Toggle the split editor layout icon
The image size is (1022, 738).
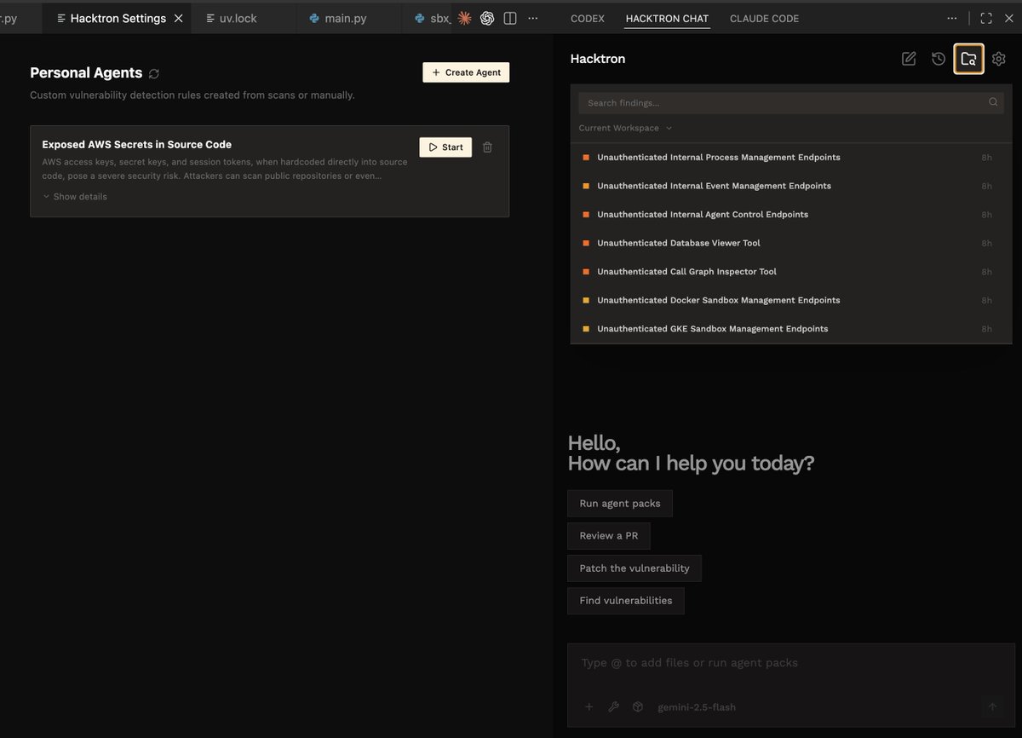510,18
